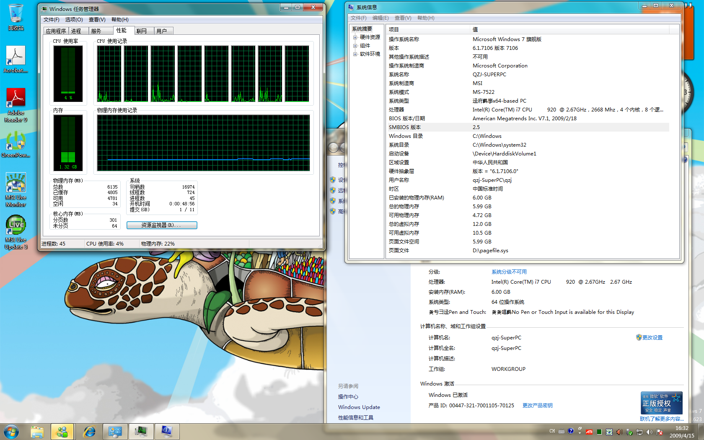Screen dimensions: 704x440
Task: Select the 处理器 row in System Information
Action: point(528,110)
